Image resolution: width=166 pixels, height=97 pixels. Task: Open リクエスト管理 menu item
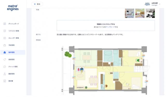click(x=14, y=31)
